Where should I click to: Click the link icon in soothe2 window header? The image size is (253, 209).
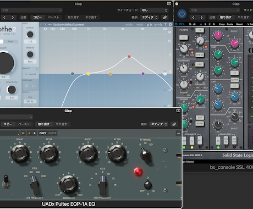coord(165,18)
